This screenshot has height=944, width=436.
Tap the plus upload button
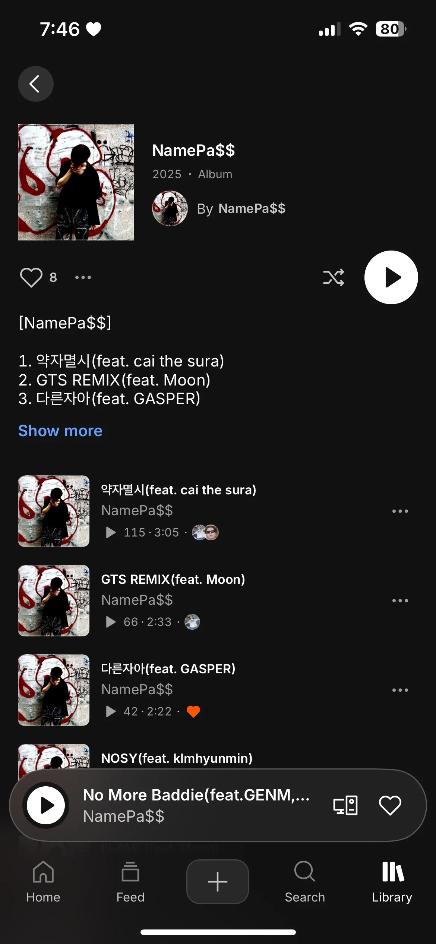[218, 882]
